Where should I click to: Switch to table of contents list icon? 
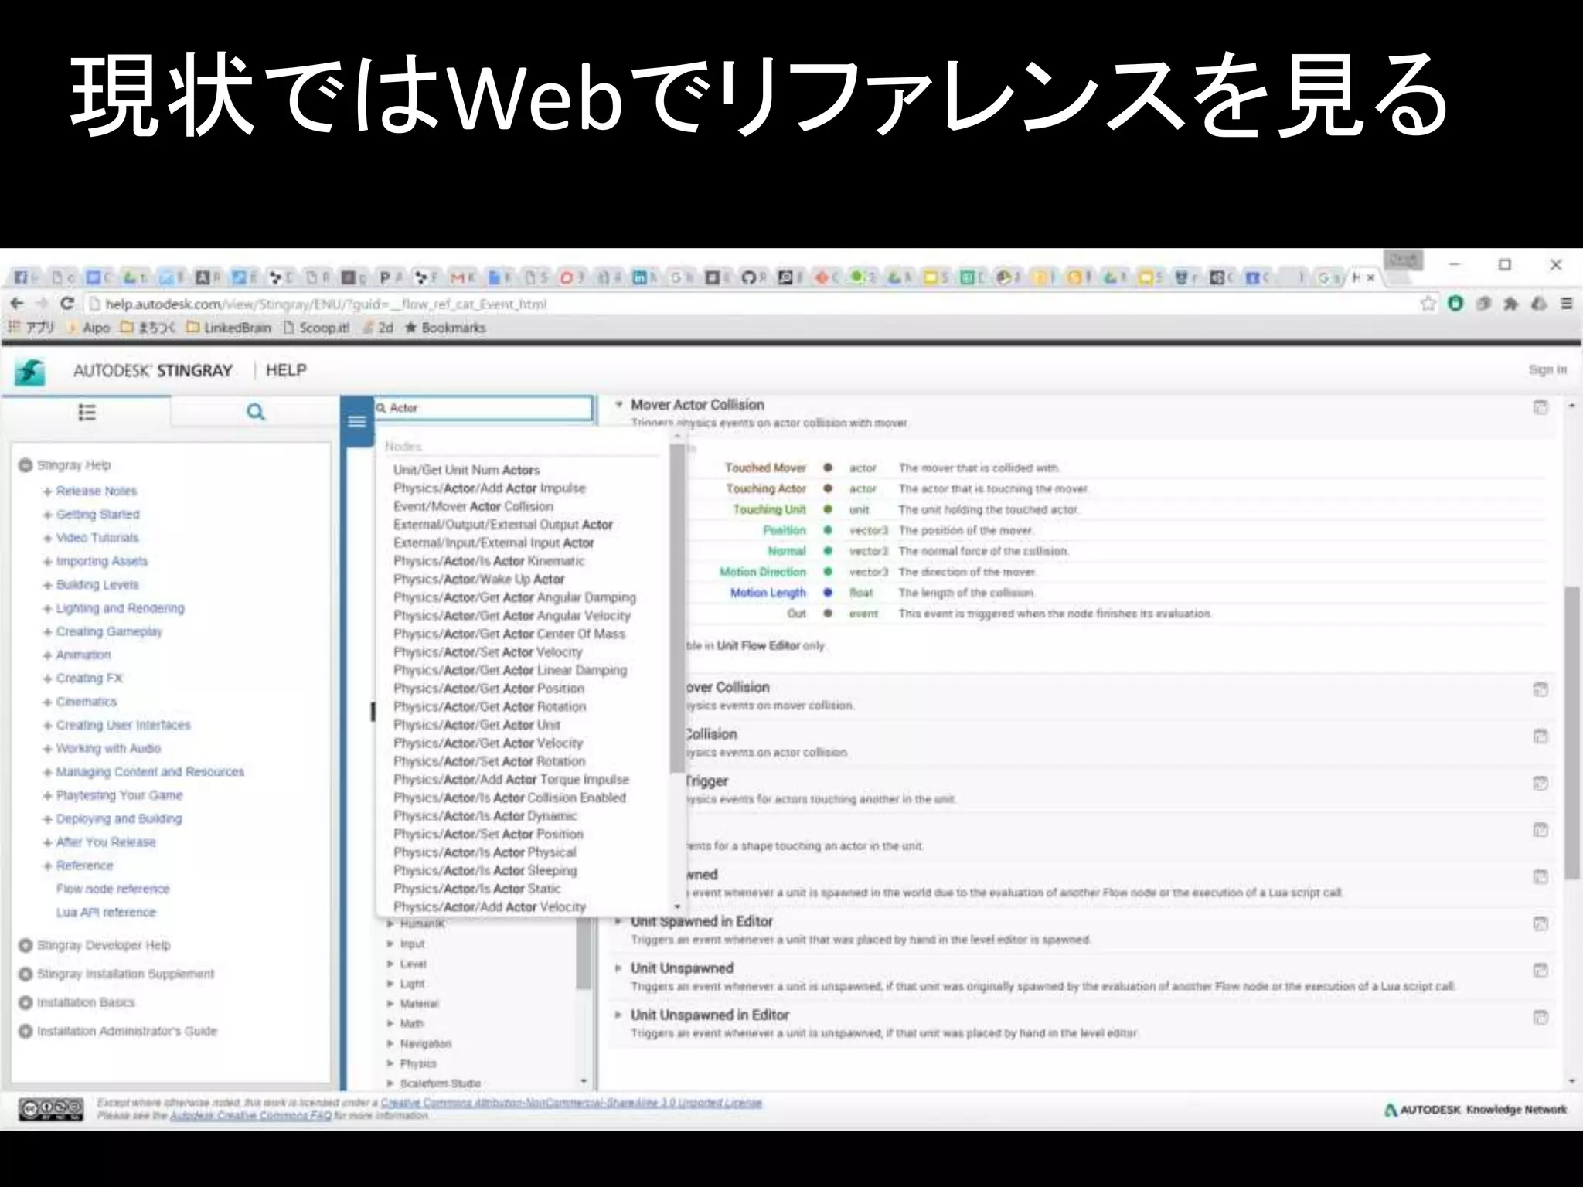coord(87,412)
